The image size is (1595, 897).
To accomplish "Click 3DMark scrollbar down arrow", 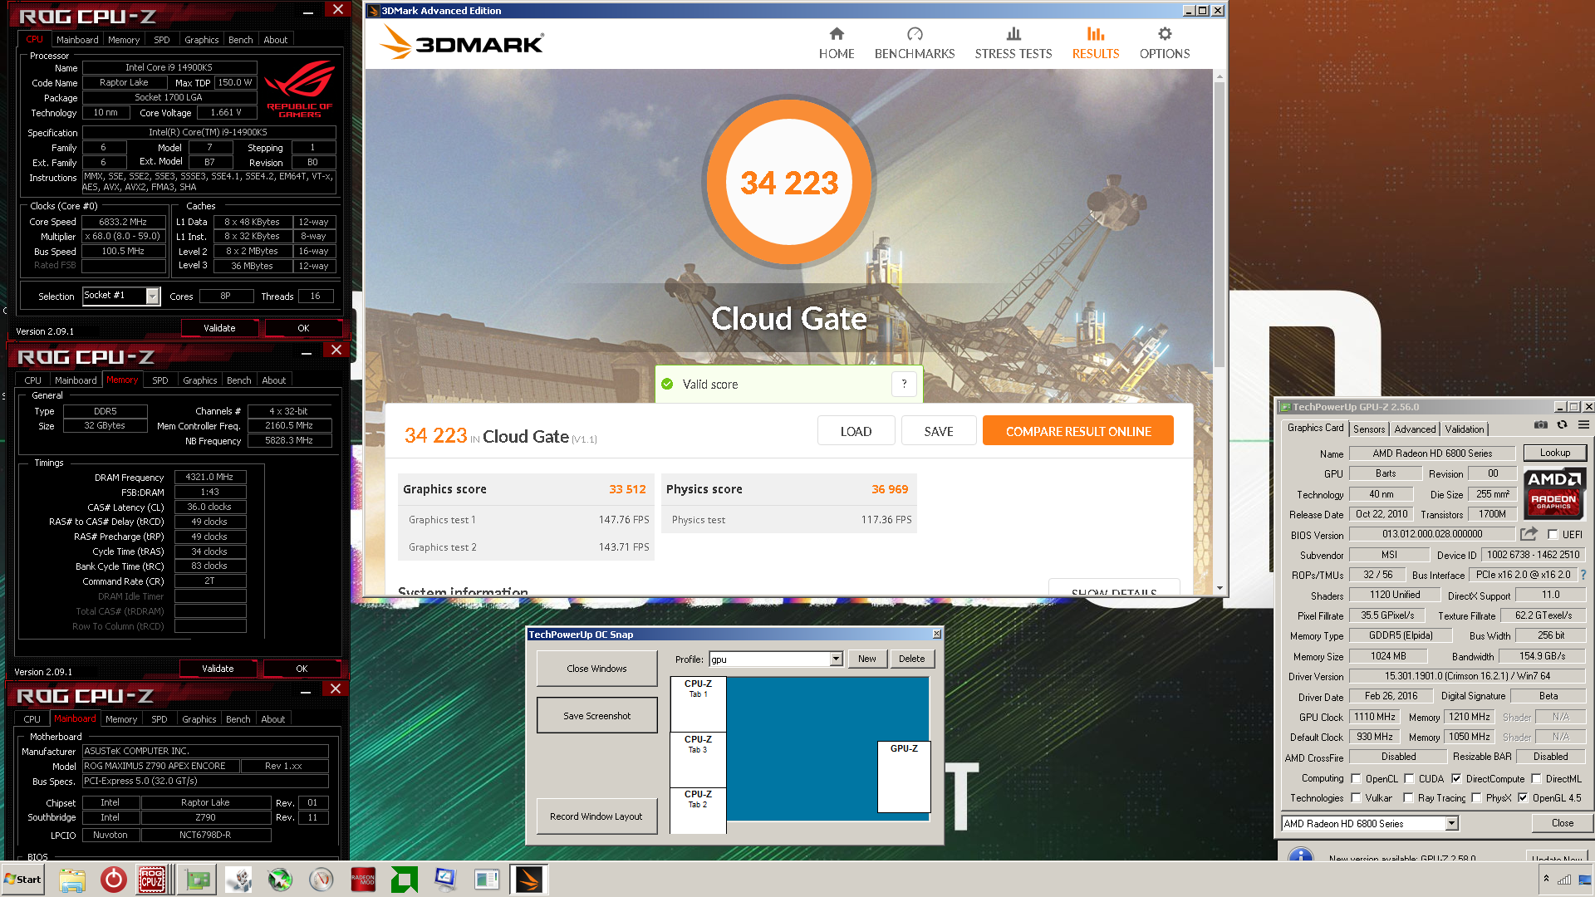I will pos(1219,588).
